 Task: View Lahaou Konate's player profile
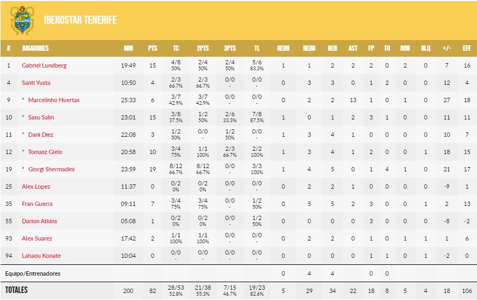pyautogui.click(x=41, y=256)
